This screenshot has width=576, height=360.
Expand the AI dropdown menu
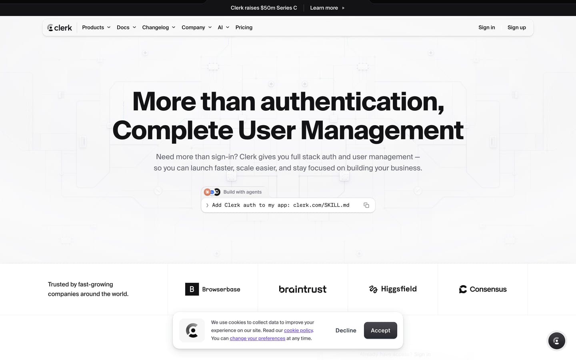[224, 28]
